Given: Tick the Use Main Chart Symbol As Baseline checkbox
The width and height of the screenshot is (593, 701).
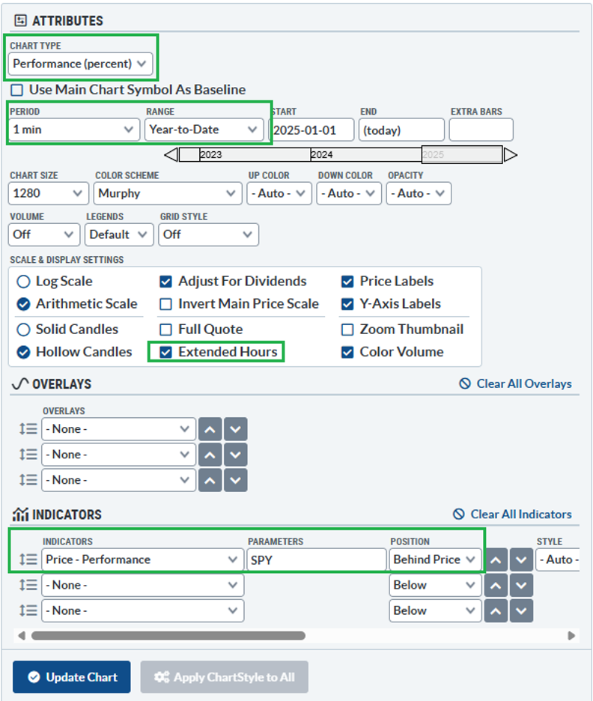Looking at the screenshot, I should click(16, 90).
